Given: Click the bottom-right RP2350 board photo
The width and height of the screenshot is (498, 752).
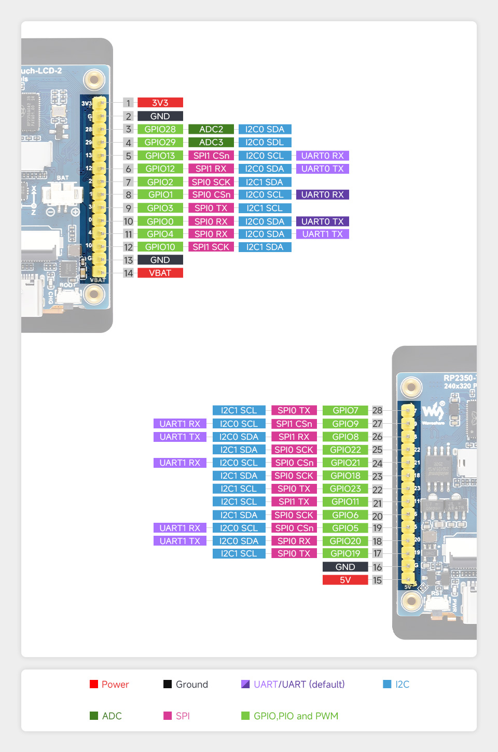Looking at the screenshot, I should [x=435, y=493].
